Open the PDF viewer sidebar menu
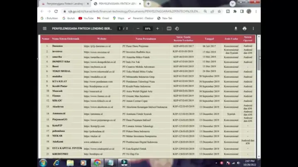Image resolution: width=298 pixels, height=167 pixels. 44,29
